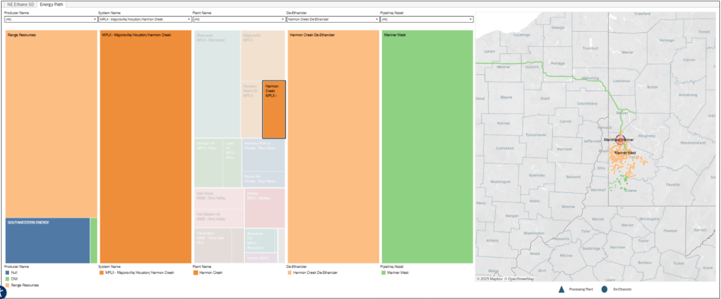Viewport: 721px width, 299px height.
Task: Click the De-Ethanizer circle legend icon
Action: (x=604, y=289)
